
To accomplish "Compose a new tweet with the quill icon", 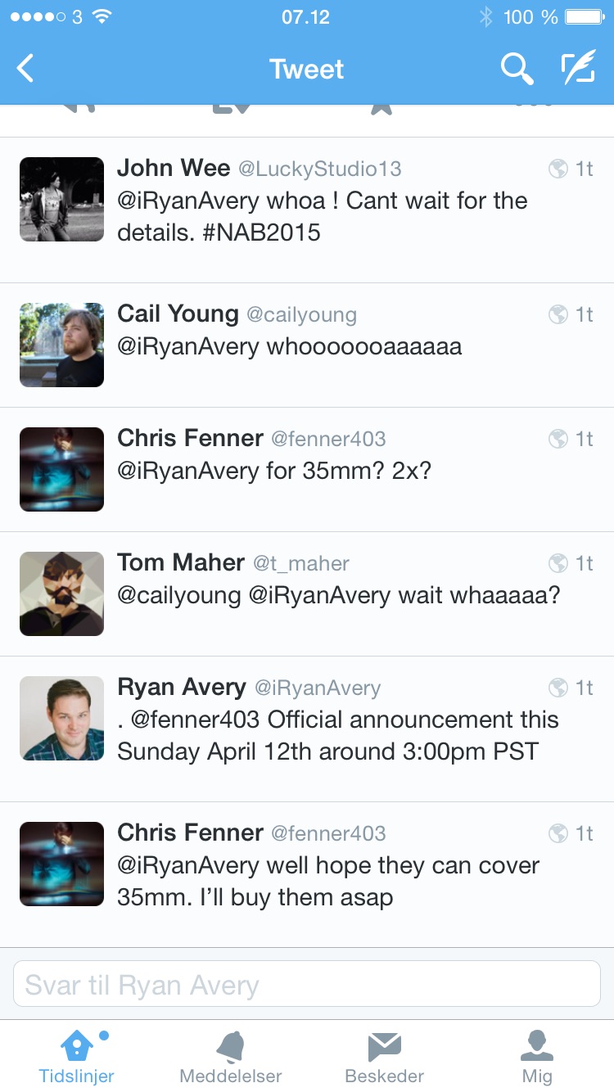I will tap(578, 69).
